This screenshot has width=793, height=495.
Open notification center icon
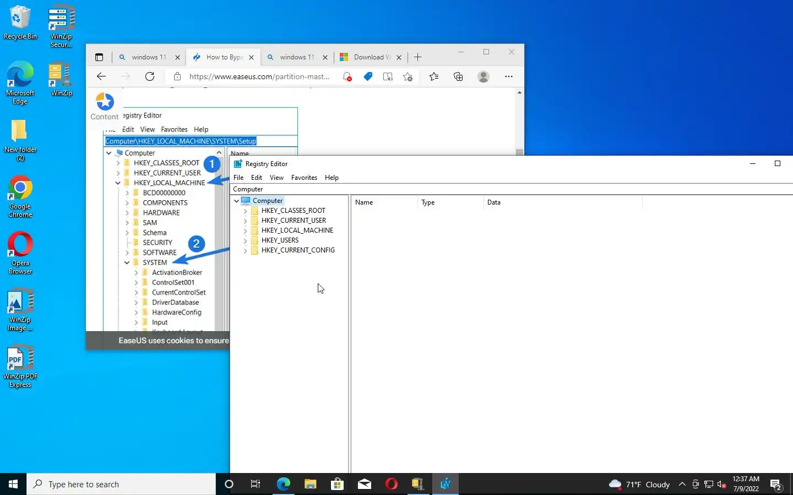click(x=776, y=485)
